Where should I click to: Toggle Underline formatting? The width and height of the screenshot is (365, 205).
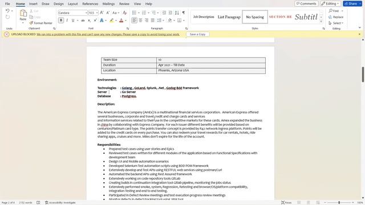click(73, 20)
